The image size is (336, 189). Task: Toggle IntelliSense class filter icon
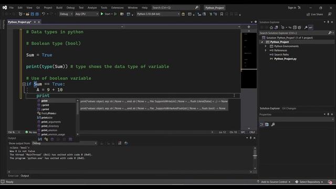46,139
